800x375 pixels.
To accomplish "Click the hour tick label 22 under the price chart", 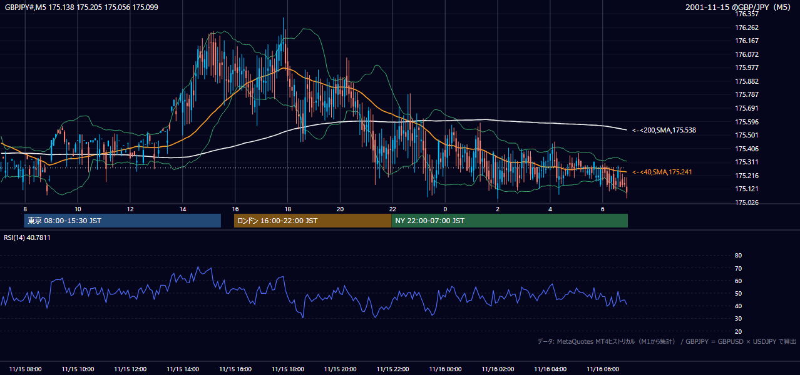I will [392, 209].
